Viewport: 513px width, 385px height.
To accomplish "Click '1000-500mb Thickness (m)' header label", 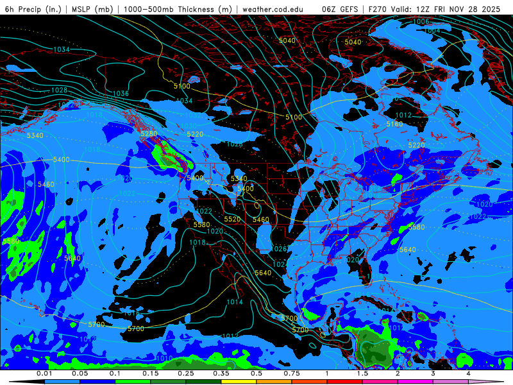I will coord(177,9).
